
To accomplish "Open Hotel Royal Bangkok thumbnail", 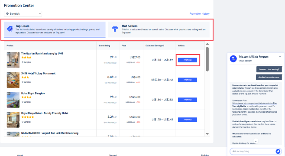I will click(x=13, y=100).
